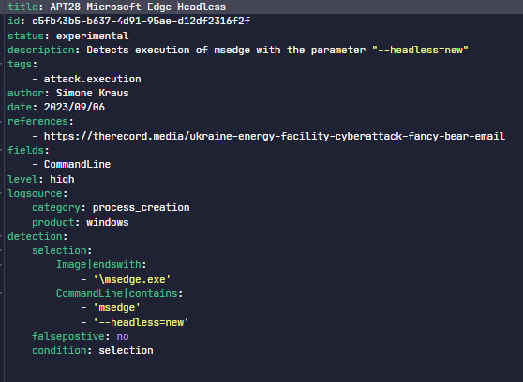Click the '\msedge.exe' string
523x382 pixels.
[x=132, y=279]
